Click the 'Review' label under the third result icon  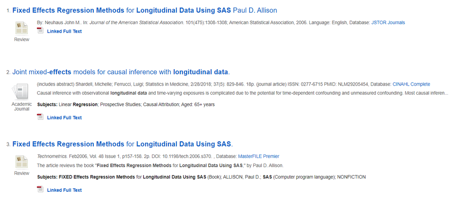pyautogui.click(x=21, y=173)
